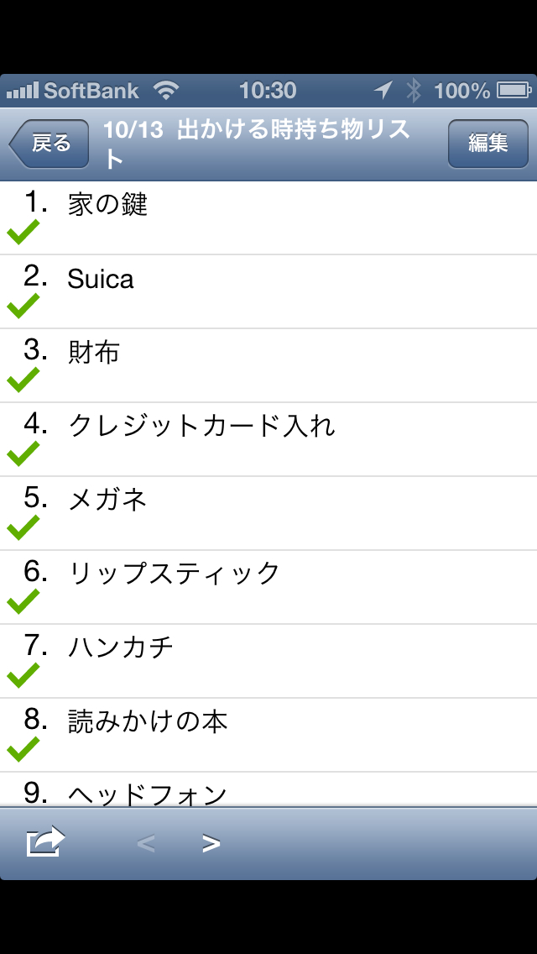This screenshot has width=537, height=954.
Task: Uncheck クレジットカード入れ green checkmark
Action: [23, 453]
